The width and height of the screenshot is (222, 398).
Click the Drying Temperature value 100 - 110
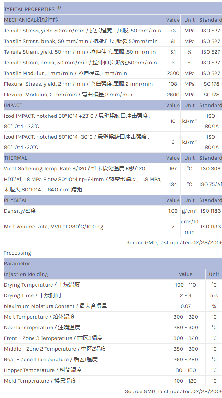pos(185,285)
